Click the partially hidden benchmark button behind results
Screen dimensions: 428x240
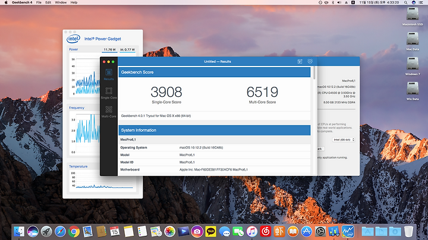coord(320,149)
